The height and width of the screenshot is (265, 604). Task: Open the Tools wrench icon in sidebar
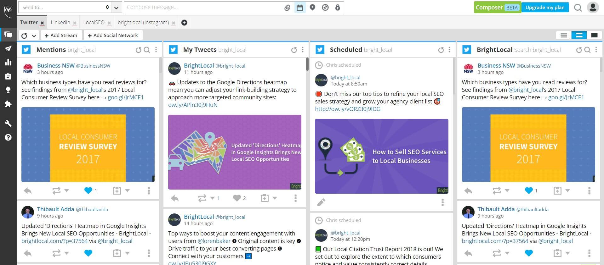point(8,123)
